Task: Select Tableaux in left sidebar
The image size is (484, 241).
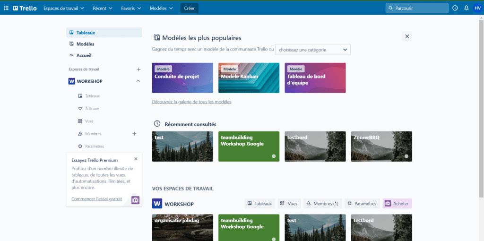Action: pyautogui.click(x=104, y=33)
